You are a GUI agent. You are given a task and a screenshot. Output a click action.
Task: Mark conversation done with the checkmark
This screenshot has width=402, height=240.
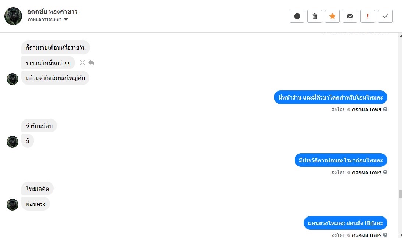pos(385,16)
